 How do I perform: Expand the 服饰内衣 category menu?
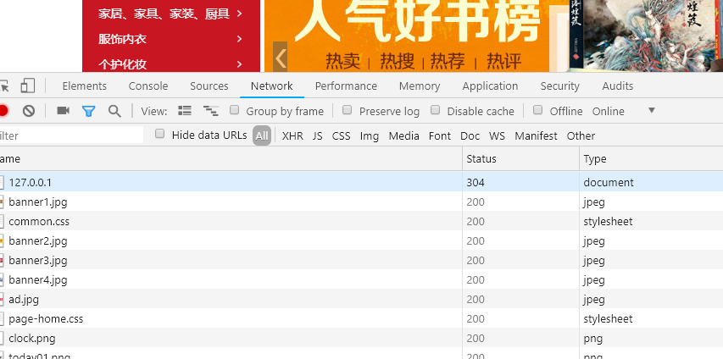(x=170, y=39)
